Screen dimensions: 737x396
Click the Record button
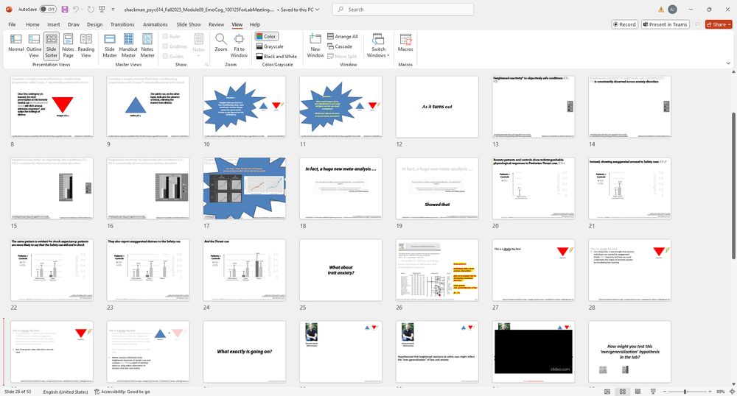point(624,24)
